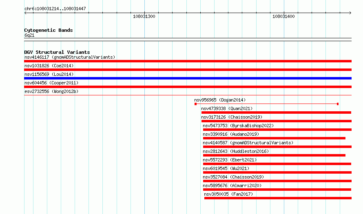The height and width of the screenshot is (214, 363).
Task: Click nsv4146117 (gnomADStructuralVariants) label
Action: [x=70, y=57]
